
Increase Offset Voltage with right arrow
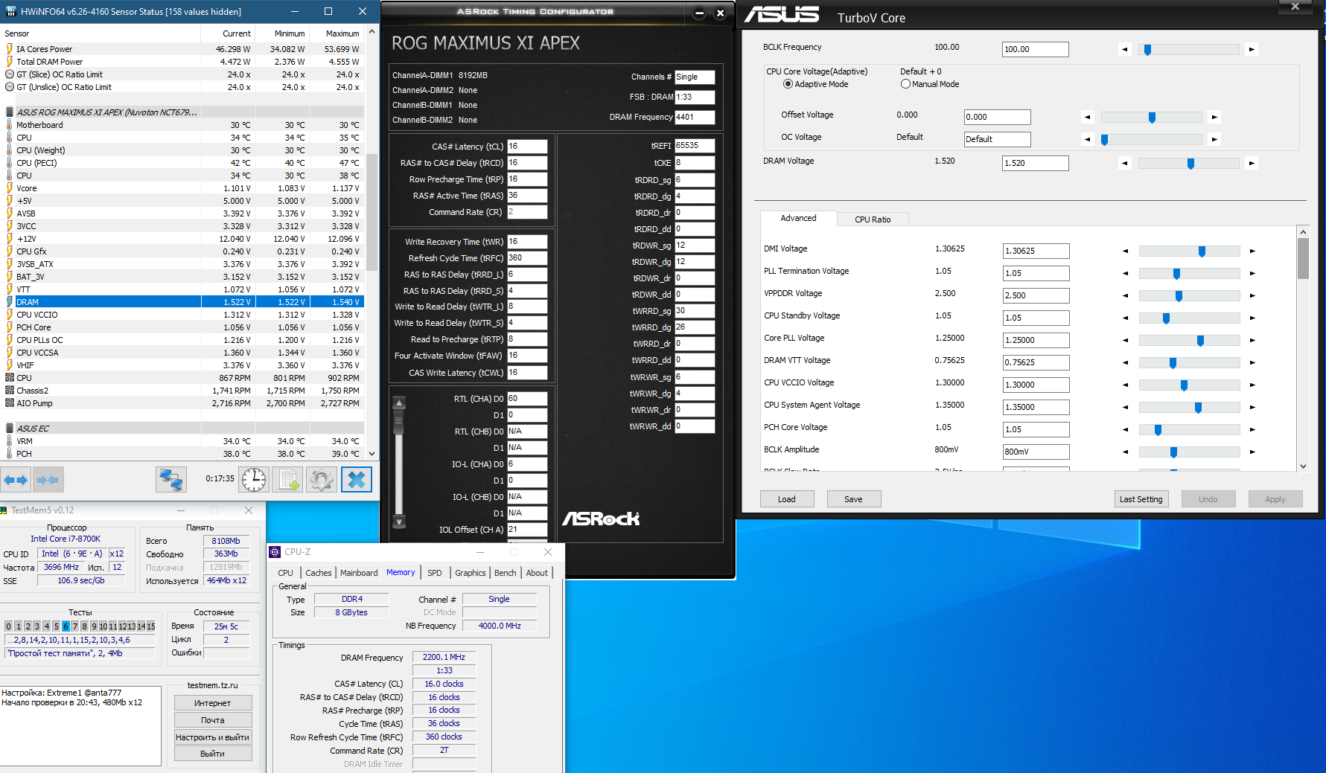coord(1214,118)
